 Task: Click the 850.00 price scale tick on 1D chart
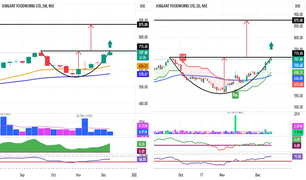[298, 26]
